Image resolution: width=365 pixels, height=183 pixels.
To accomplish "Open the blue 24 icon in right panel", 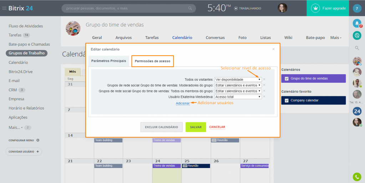I will coord(357,111).
